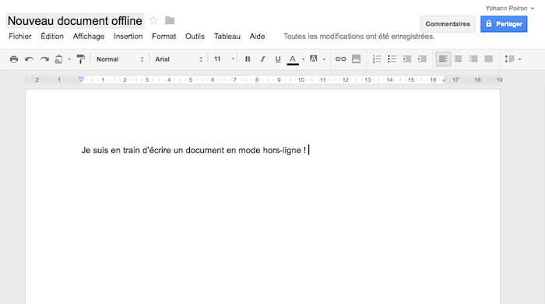The image size is (545, 304).
Task: Open the Arial font dropdown
Action: (178, 59)
